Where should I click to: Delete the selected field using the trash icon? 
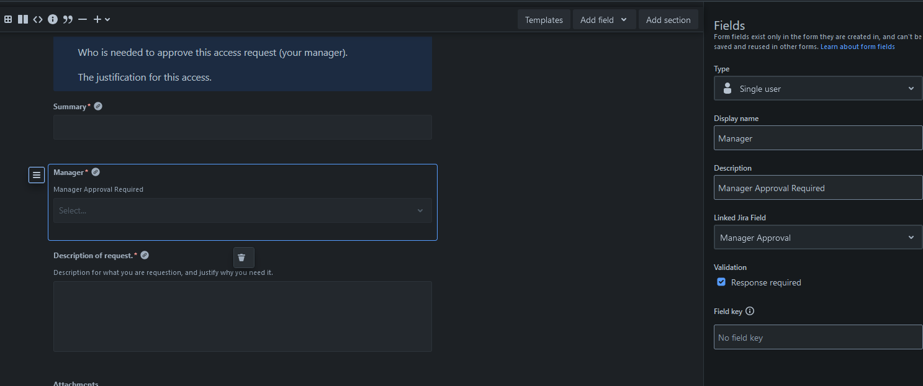tap(242, 258)
